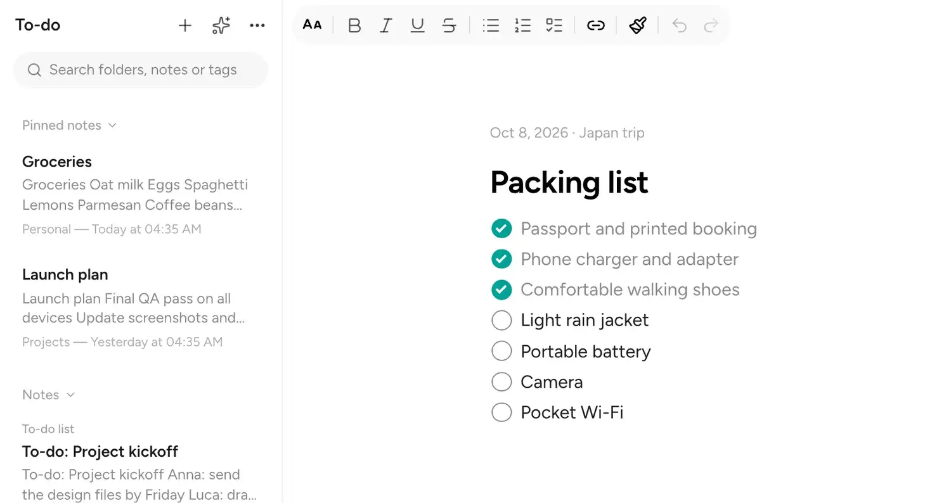The width and height of the screenshot is (951, 503).
Task: Open the AI sparkle assistant icon
Action: click(x=221, y=25)
